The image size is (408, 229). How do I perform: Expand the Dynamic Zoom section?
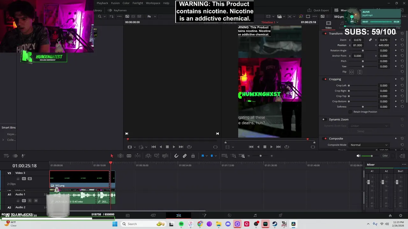pos(339,120)
